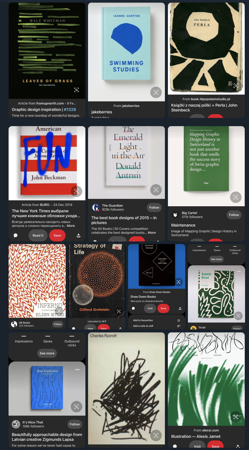Open three-dot options on Scenic Rout pin

point(239,271)
